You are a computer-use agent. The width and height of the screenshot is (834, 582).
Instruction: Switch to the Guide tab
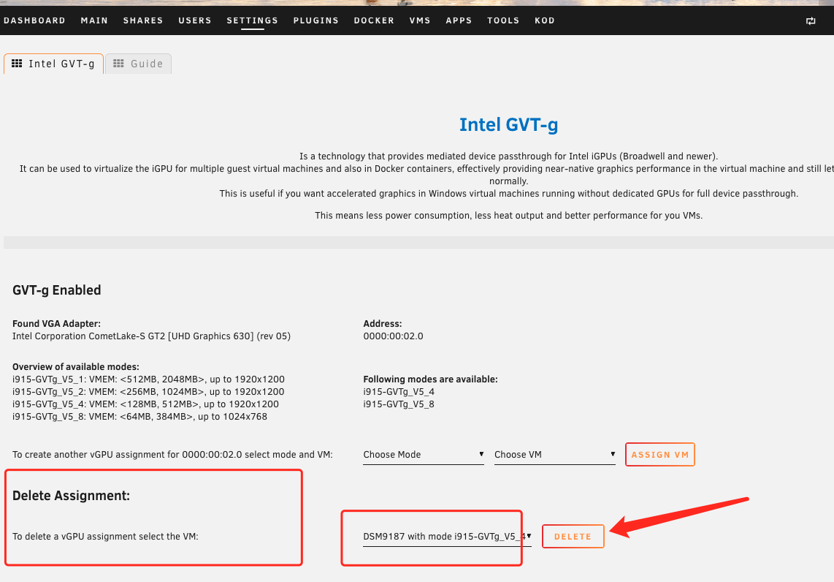pos(138,64)
